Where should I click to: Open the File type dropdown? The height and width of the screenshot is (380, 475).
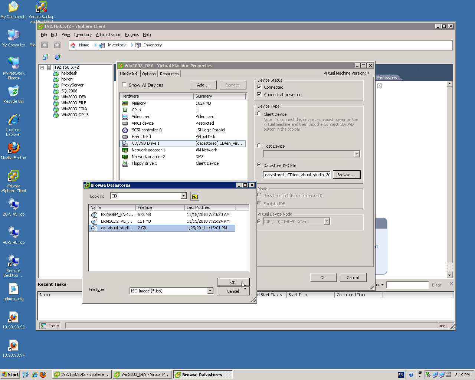pos(210,291)
